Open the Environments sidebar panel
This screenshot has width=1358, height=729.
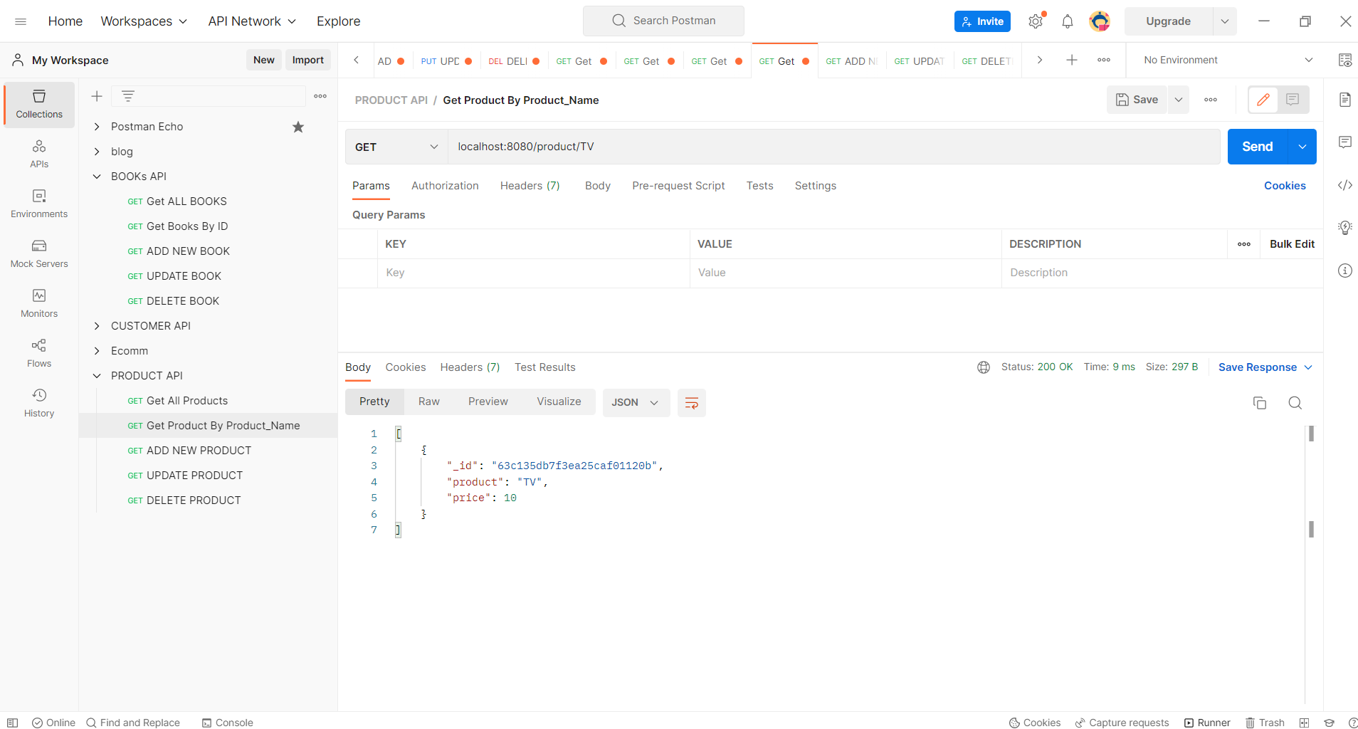click(39, 204)
